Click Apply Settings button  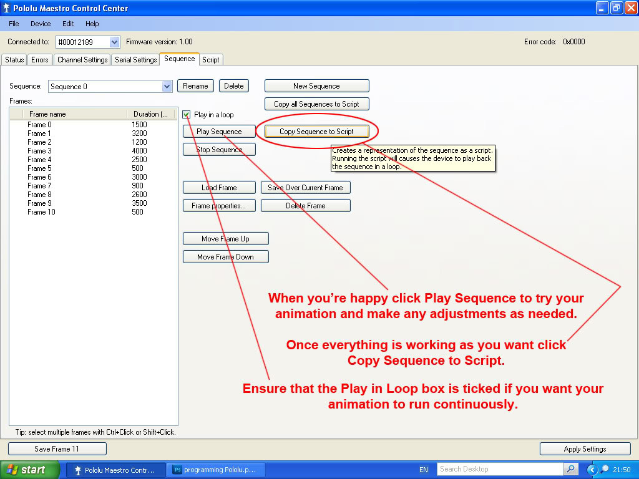tap(585, 449)
